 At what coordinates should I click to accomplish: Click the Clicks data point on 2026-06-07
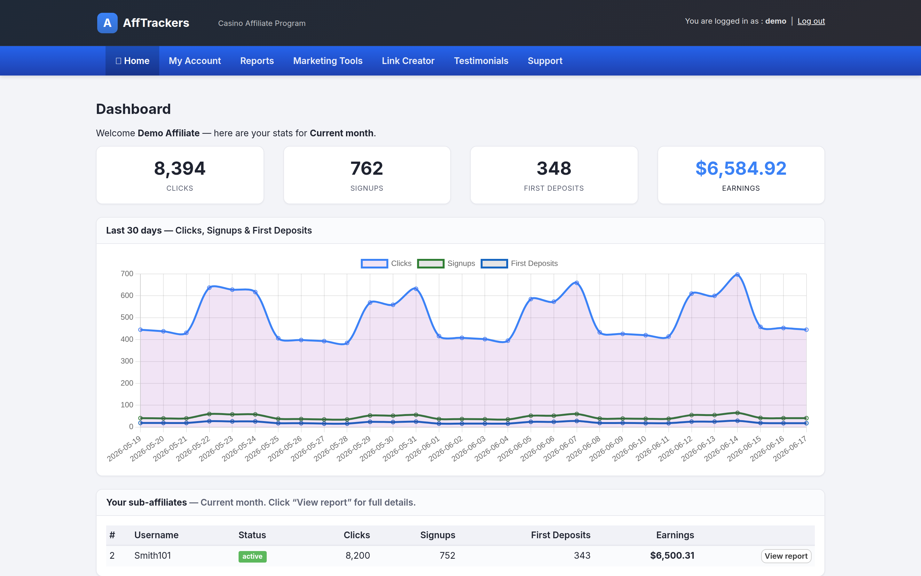(577, 283)
